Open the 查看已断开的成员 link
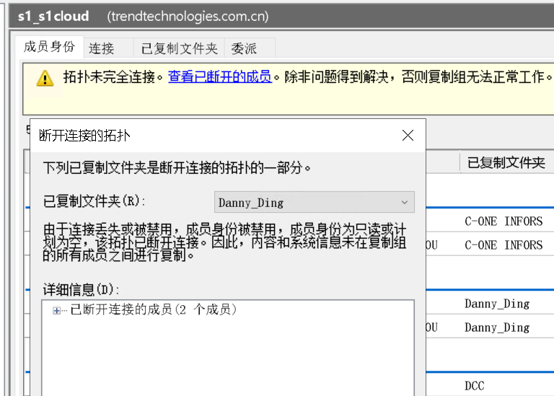Screen dimensions: 554x396 click(x=220, y=76)
